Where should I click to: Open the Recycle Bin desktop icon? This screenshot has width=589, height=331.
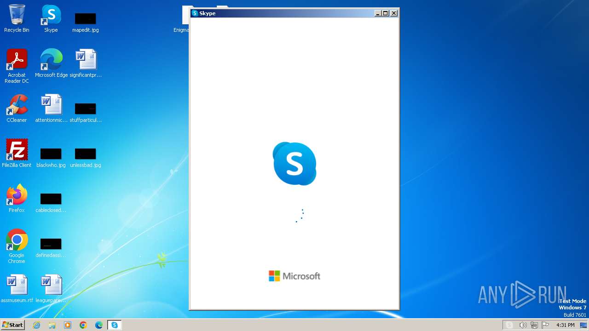17,18
